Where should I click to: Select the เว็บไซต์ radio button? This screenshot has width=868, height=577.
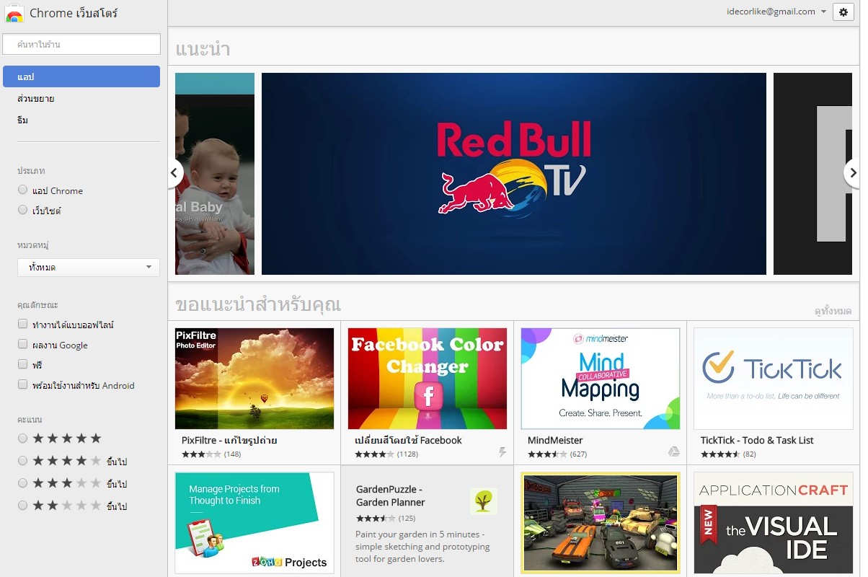pyautogui.click(x=23, y=210)
